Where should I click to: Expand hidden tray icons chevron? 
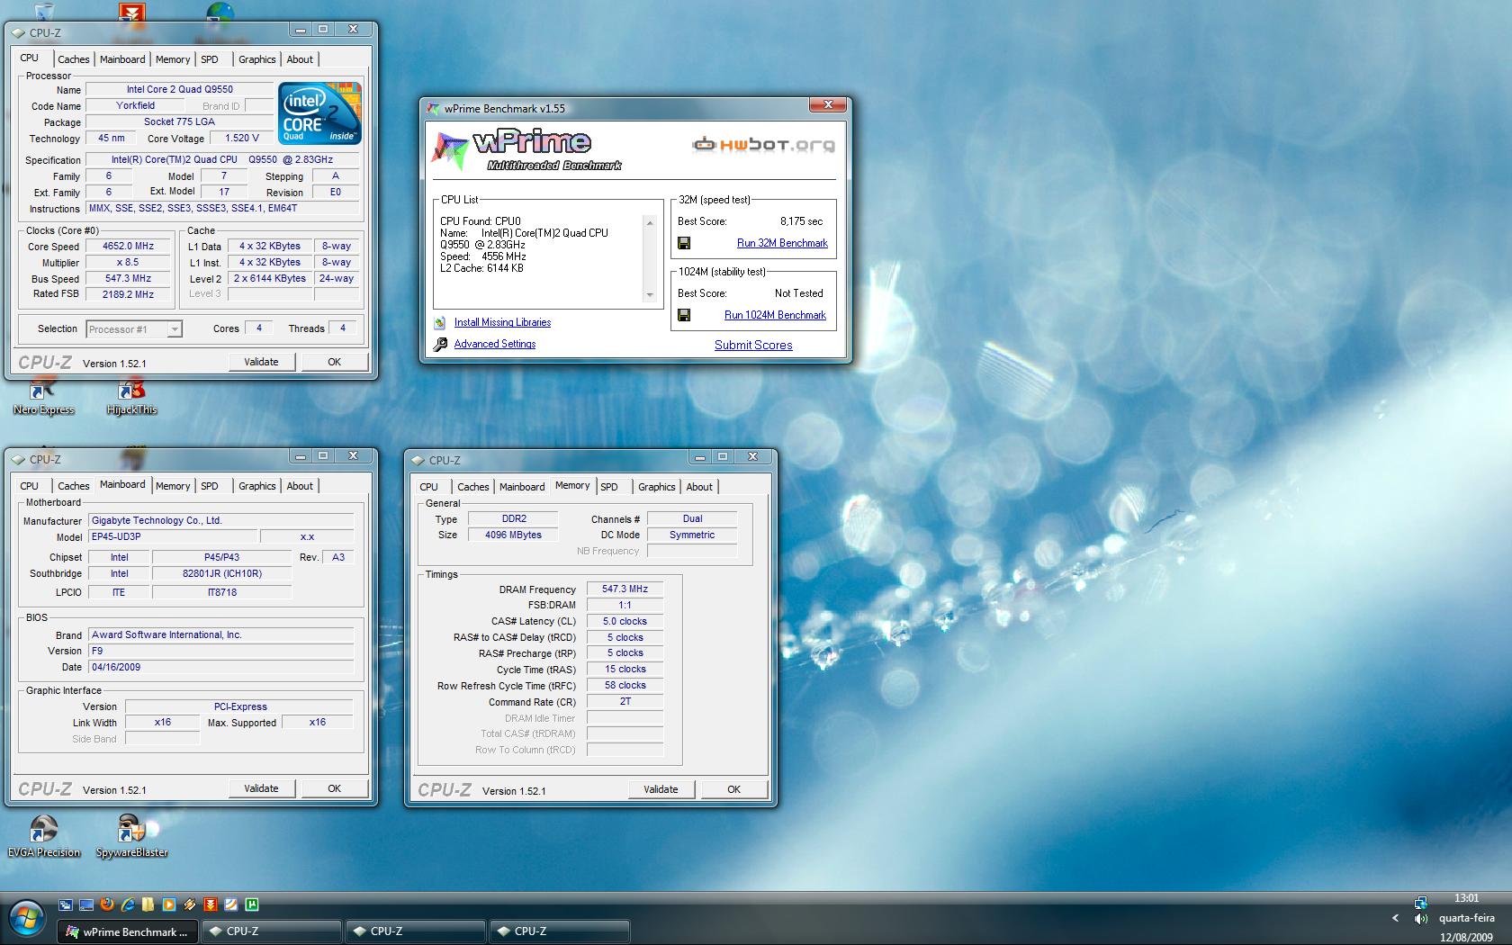tap(1395, 918)
